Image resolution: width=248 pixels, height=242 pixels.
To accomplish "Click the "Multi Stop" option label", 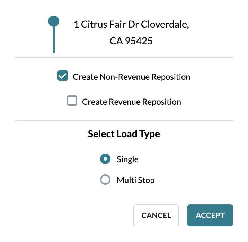I will coord(135,180).
